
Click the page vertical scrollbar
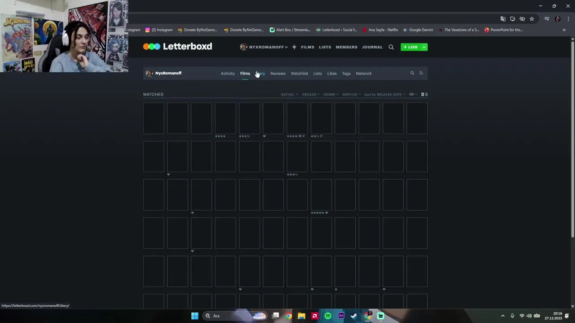click(573, 139)
